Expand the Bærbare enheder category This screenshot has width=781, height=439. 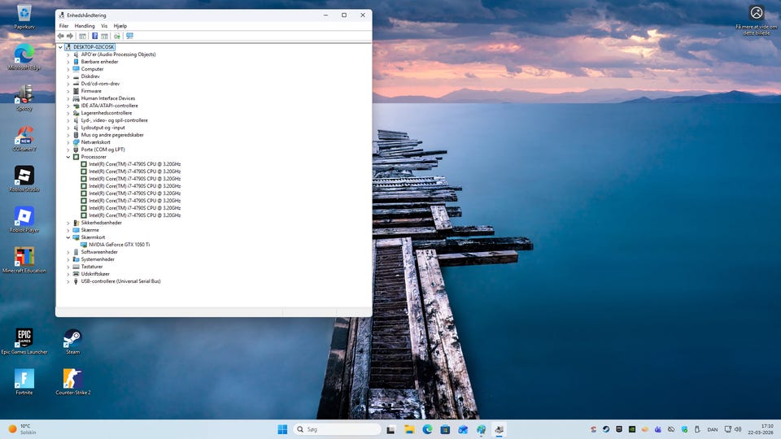pyautogui.click(x=68, y=62)
